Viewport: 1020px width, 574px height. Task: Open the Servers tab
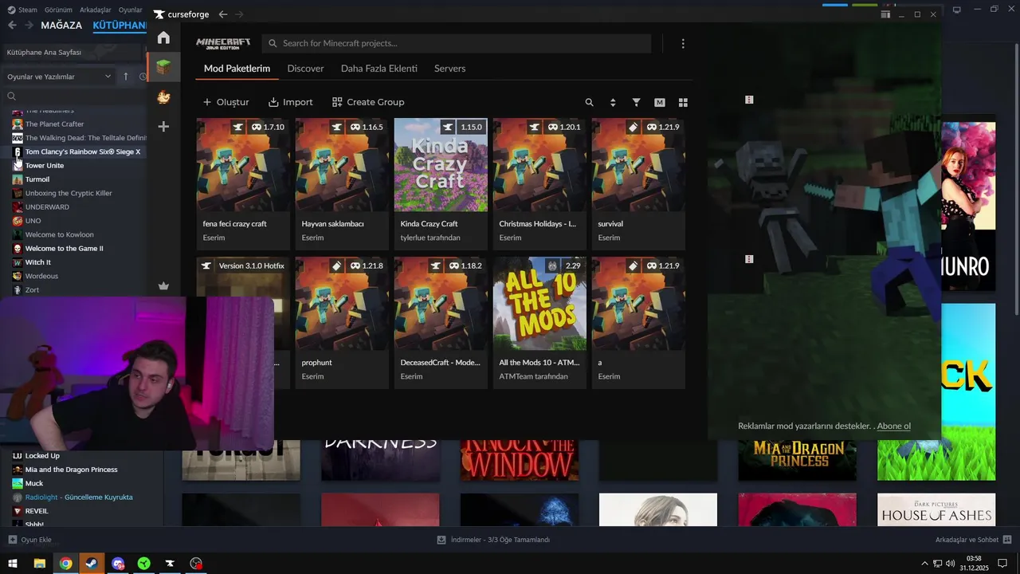tap(449, 69)
